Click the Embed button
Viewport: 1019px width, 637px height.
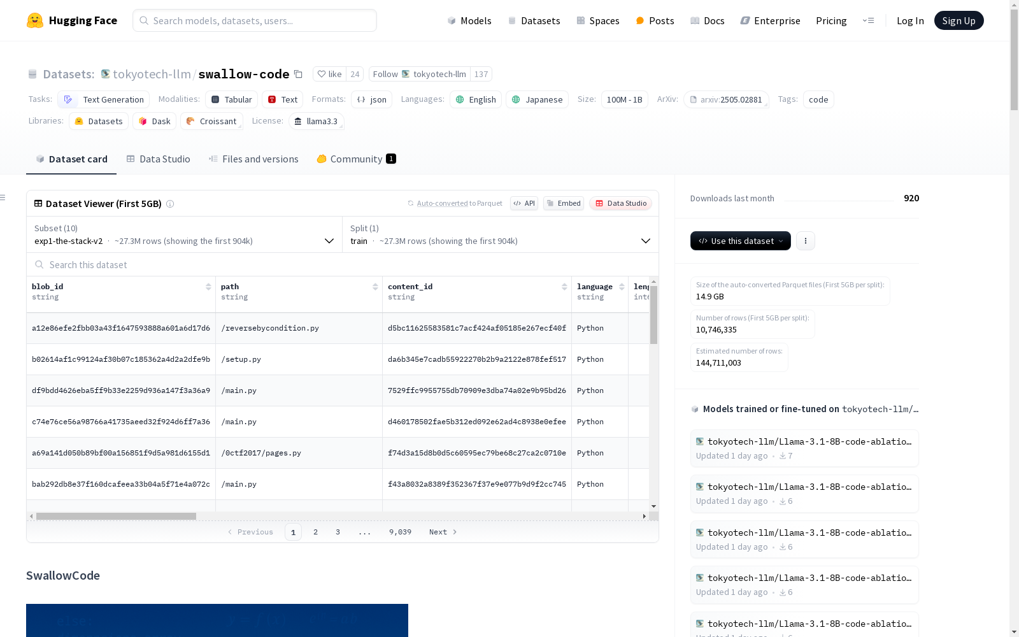564,203
